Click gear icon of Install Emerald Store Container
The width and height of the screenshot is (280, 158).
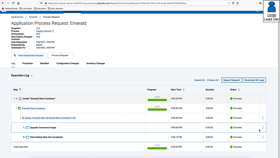click(20, 99)
